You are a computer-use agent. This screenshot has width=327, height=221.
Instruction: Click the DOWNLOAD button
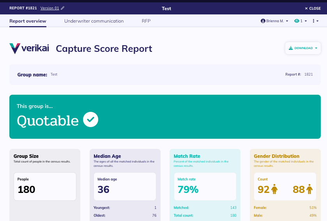pyautogui.click(x=303, y=48)
